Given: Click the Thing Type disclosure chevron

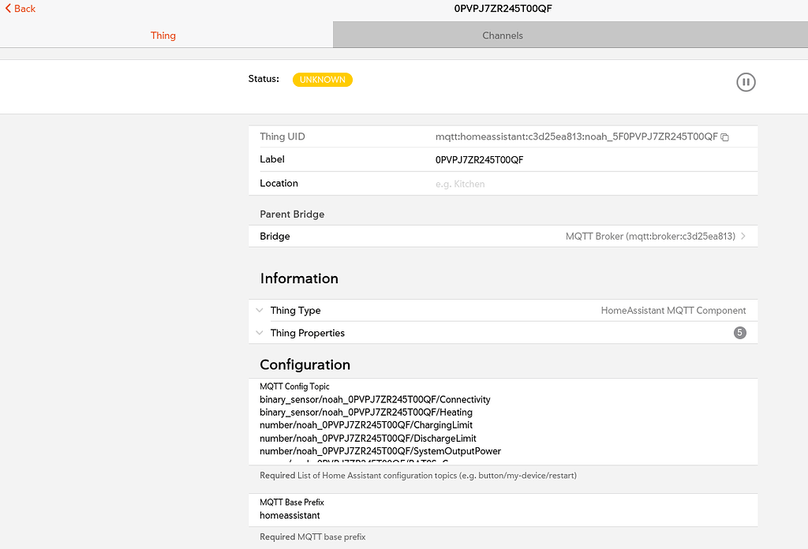Looking at the screenshot, I should (260, 310).
